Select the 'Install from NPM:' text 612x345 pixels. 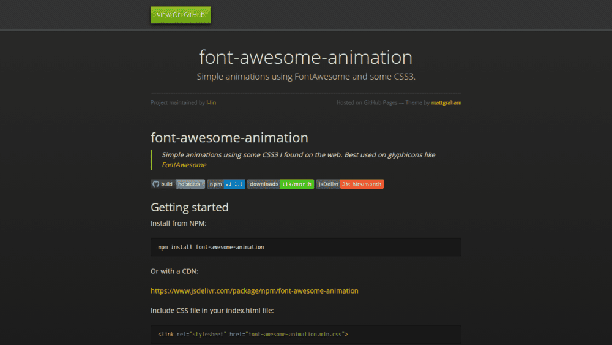point(178,223)
